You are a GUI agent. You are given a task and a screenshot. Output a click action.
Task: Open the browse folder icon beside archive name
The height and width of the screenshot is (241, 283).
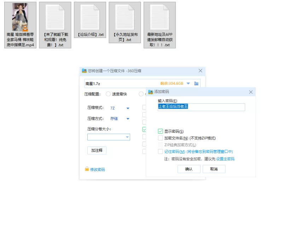pyautogui.click(x=196, y=84)
